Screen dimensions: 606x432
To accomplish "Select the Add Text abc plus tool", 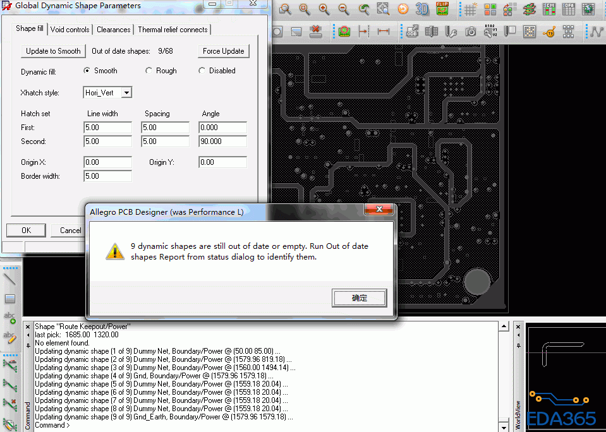I will tap(9, 318).
